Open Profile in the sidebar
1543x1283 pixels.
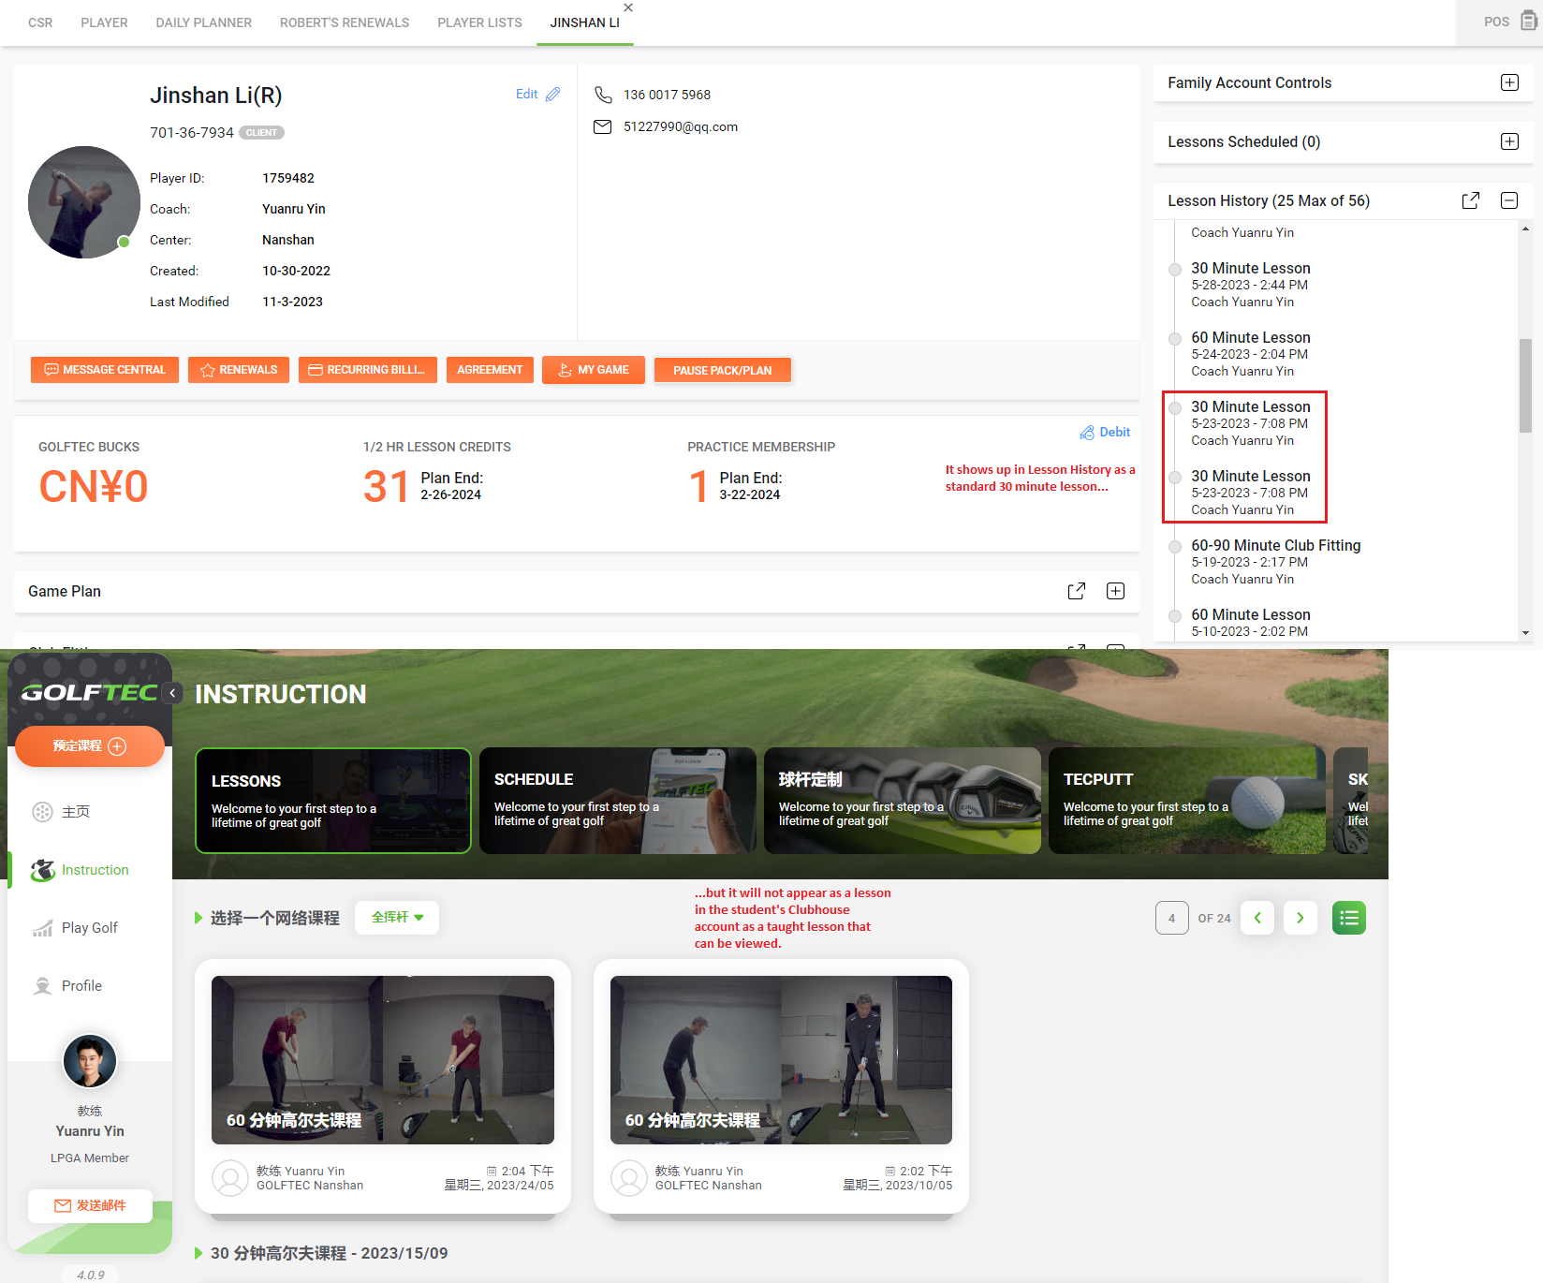67,986
